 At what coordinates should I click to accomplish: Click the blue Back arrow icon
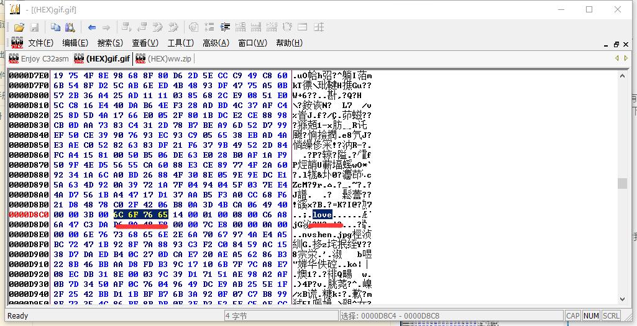click(92, 27)
